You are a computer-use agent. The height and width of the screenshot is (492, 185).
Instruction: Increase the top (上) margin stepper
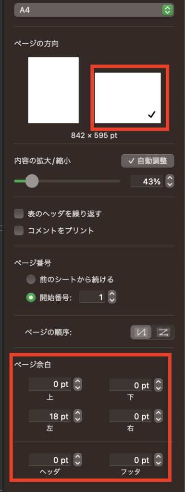[78, 382]
